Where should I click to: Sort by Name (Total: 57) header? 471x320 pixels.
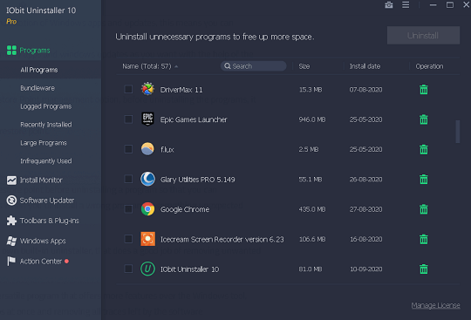(147, 66)
